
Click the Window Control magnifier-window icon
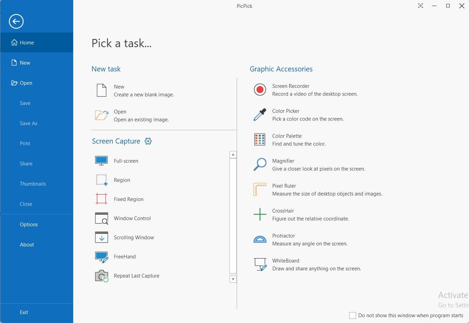102,218
